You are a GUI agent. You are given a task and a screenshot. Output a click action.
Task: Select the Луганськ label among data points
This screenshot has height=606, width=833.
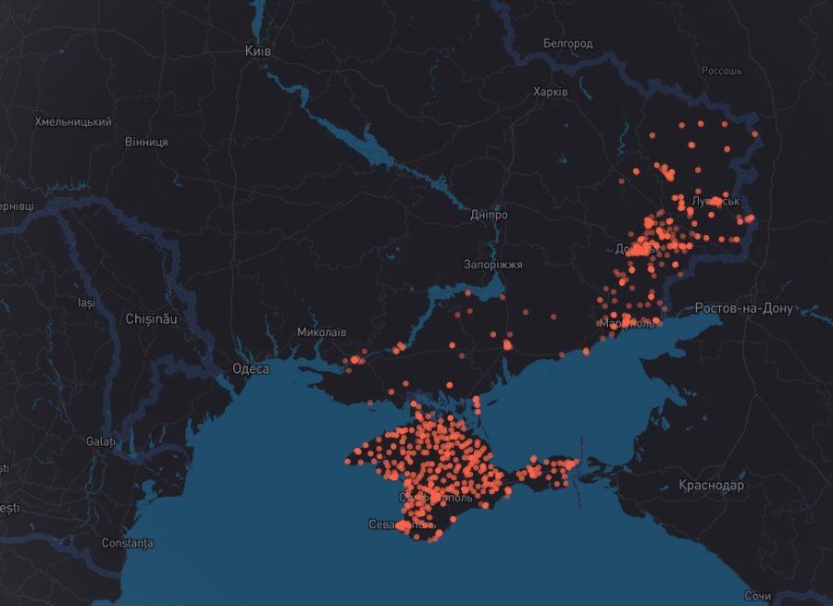tap(715, 201)
